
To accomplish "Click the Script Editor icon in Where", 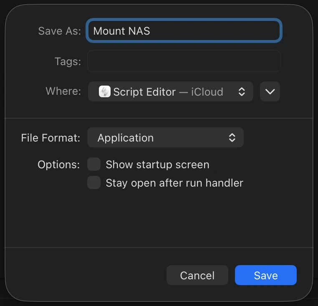I will (x=105, y=91).
